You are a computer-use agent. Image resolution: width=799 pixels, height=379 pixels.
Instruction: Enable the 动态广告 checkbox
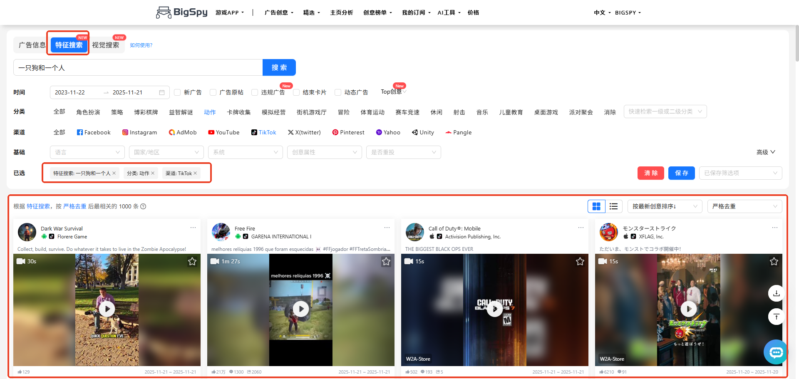tap(337, 92)
